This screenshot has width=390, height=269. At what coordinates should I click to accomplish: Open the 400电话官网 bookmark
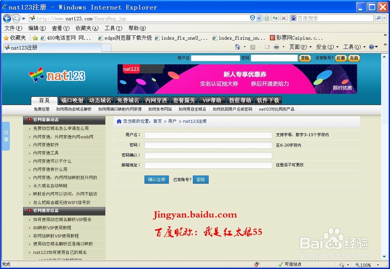point(66,38)
